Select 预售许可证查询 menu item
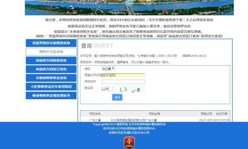This screenshot has width=248, height=149. tap(51, 52)
